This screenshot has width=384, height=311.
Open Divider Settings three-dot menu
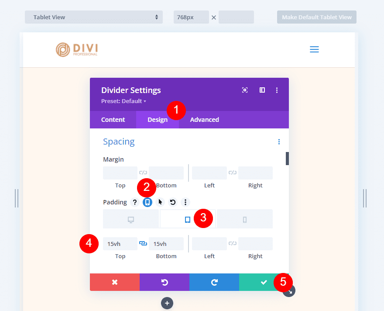coord(277,90)
